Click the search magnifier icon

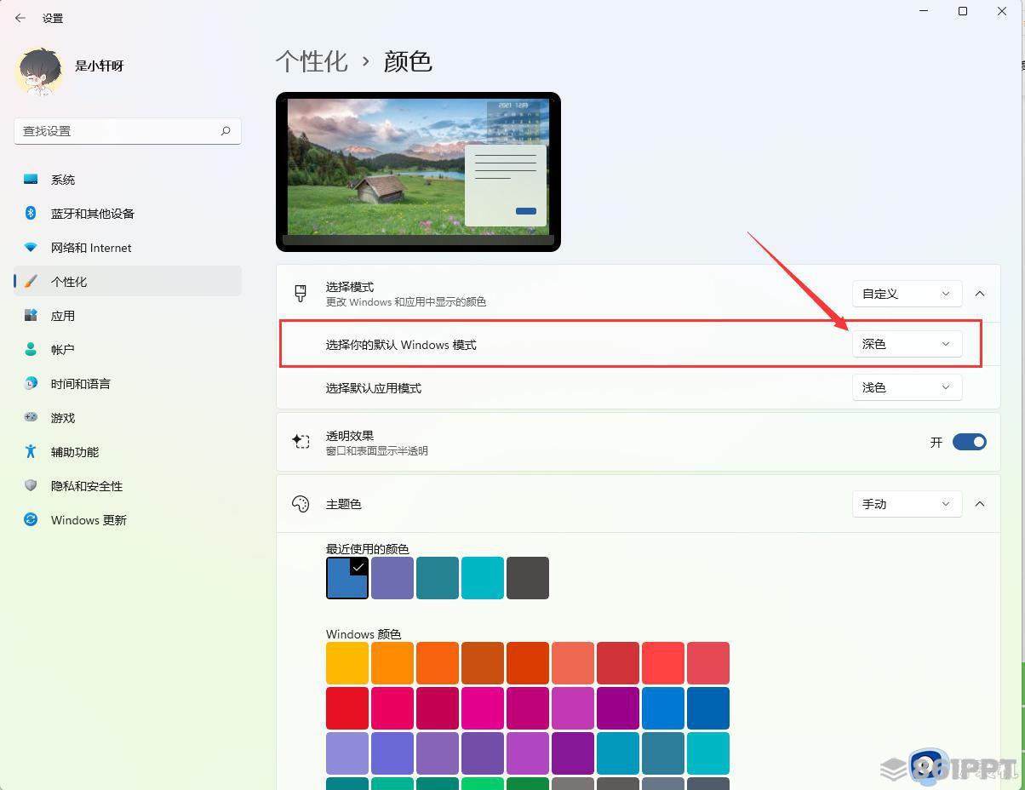tap(226, 131)
